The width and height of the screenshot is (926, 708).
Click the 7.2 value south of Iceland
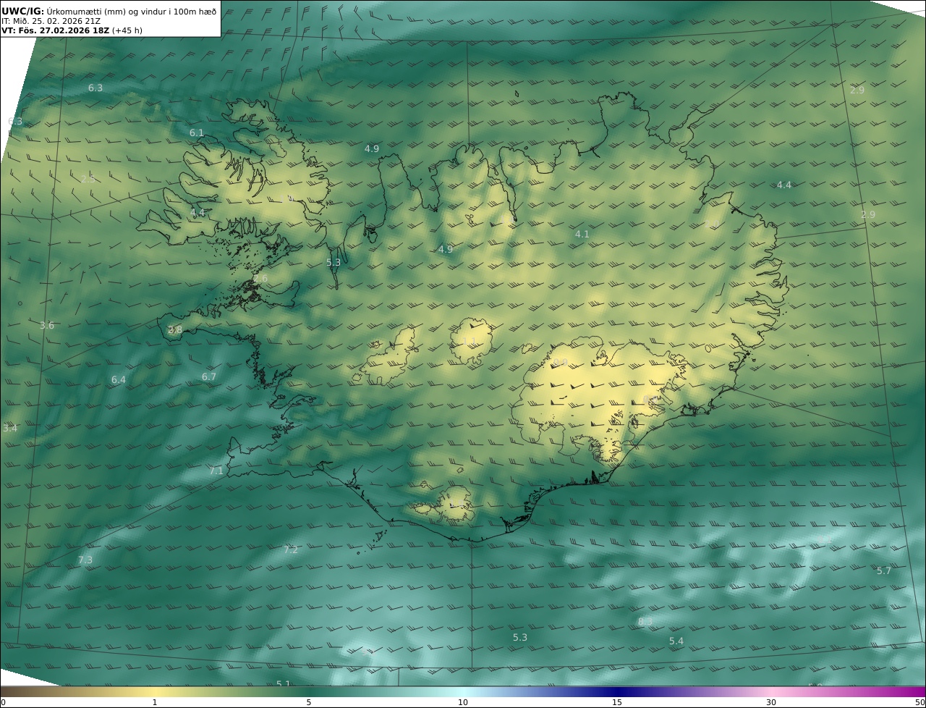291,550
